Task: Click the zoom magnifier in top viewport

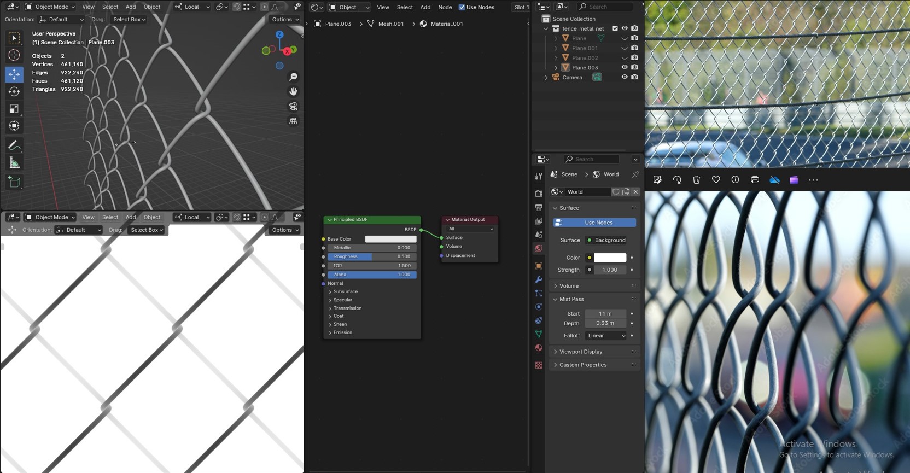Action: pyautogui.click(x=293, y=77)
